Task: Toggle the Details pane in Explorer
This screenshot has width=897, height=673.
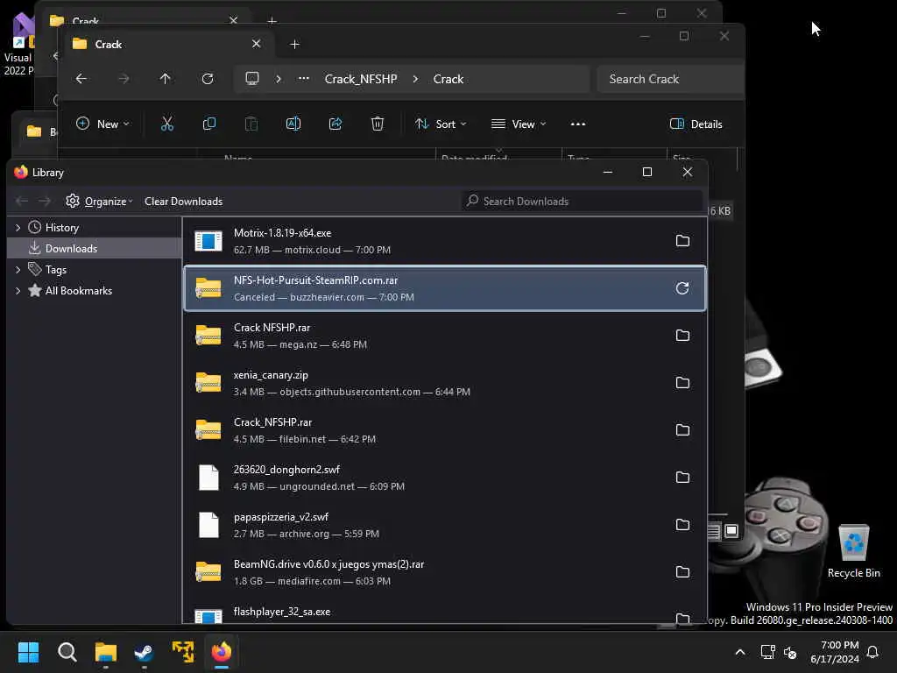Action: (696, 124)
